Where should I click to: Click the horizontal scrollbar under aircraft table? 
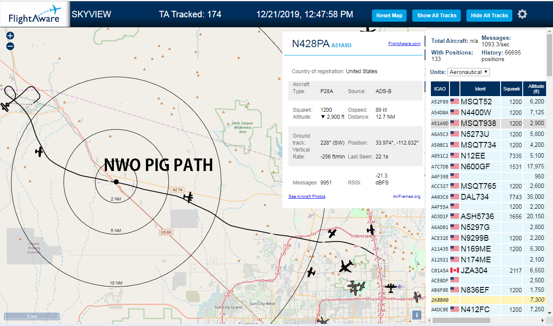coord(460,320)
